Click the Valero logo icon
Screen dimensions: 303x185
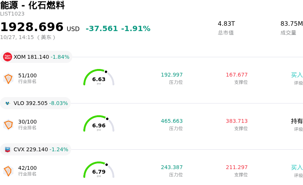8,103
